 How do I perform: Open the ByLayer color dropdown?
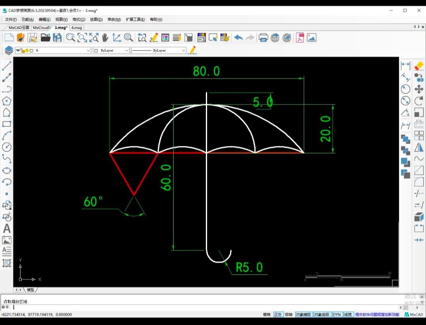[x=127, y=50]
